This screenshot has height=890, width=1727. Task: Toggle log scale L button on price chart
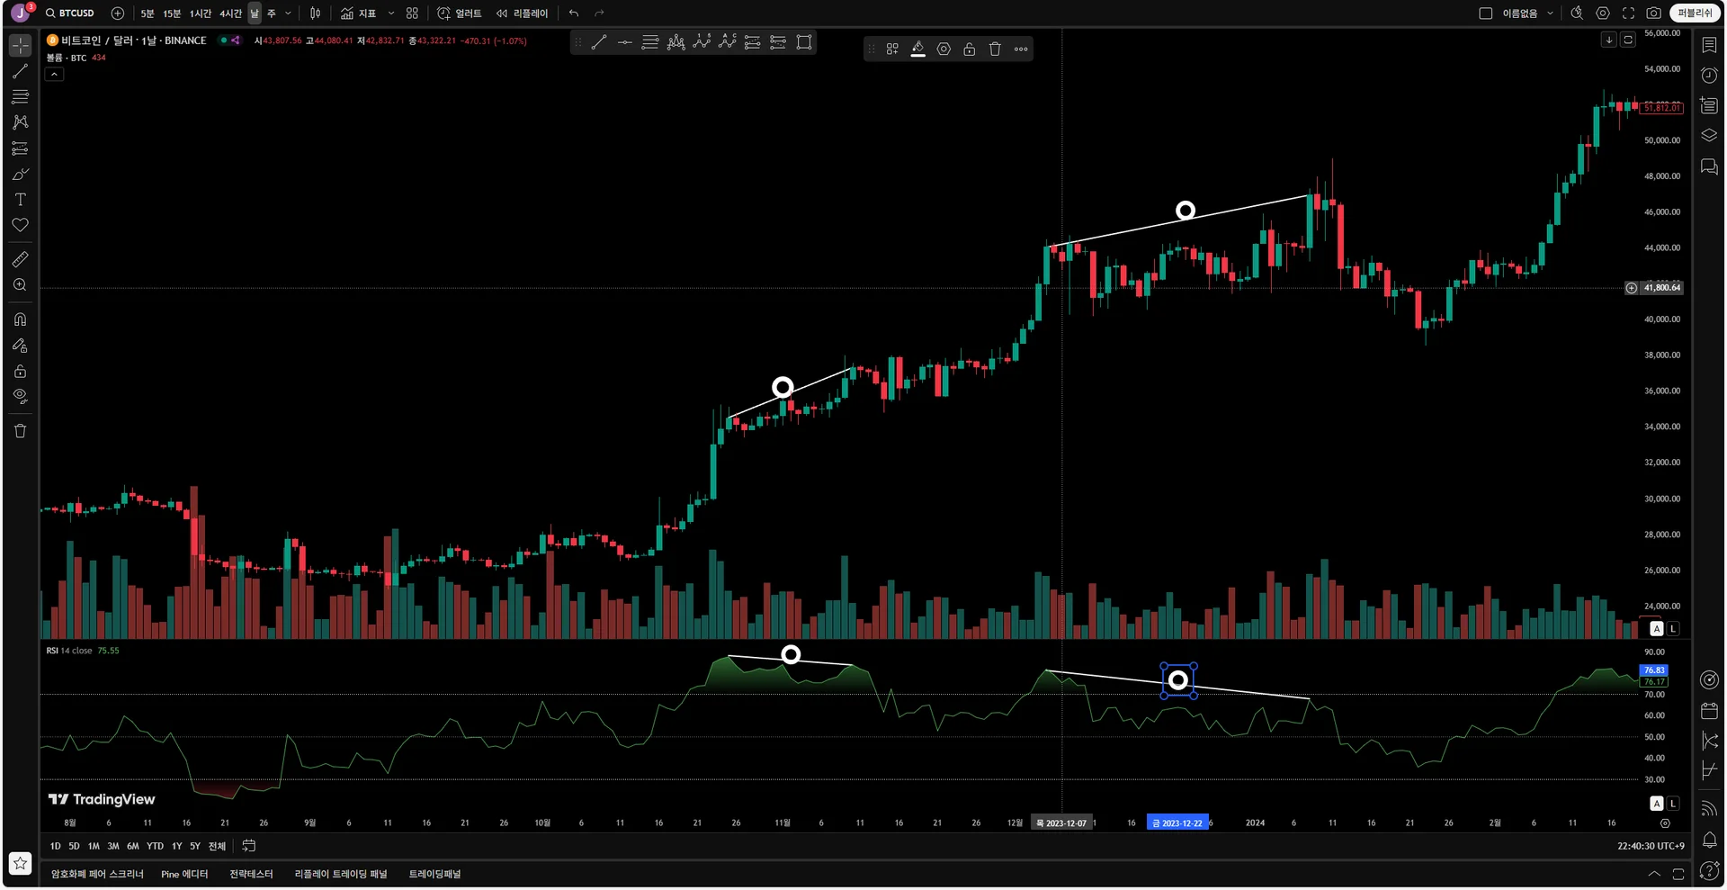coord(1673,629)
